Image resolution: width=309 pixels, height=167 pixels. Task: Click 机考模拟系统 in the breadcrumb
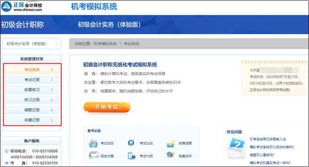105,44
